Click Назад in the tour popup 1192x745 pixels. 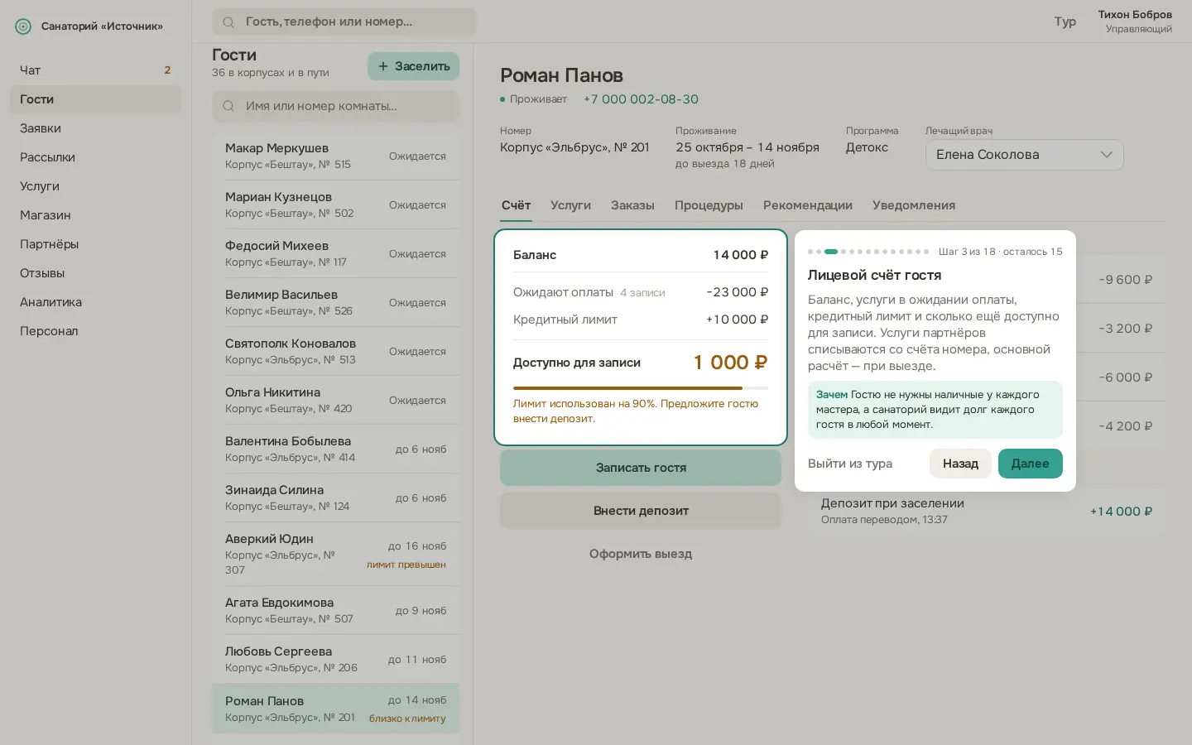(960, 464)
